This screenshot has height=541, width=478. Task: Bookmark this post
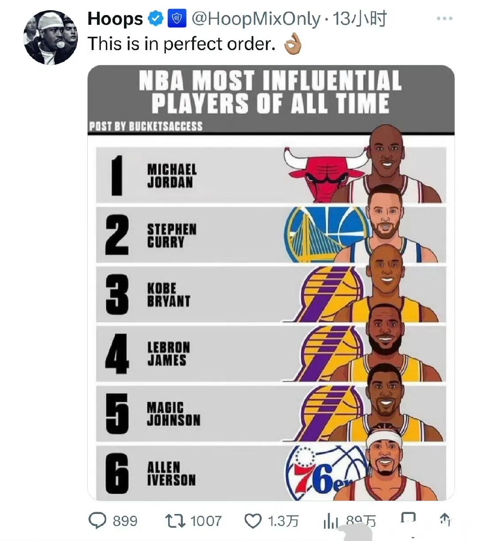click(x=408, y=519)
